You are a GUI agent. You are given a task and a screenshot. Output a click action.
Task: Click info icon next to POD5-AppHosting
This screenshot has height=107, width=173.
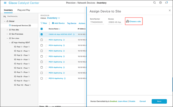point(64,51)
